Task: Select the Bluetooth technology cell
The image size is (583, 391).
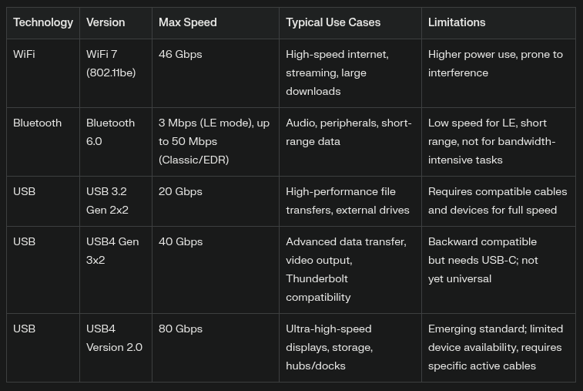Action: coord(37,123)
